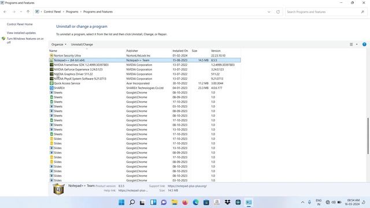Sort by the Version column header
The height and width of the screenshot is (208, 370).
tap(216, 51)
